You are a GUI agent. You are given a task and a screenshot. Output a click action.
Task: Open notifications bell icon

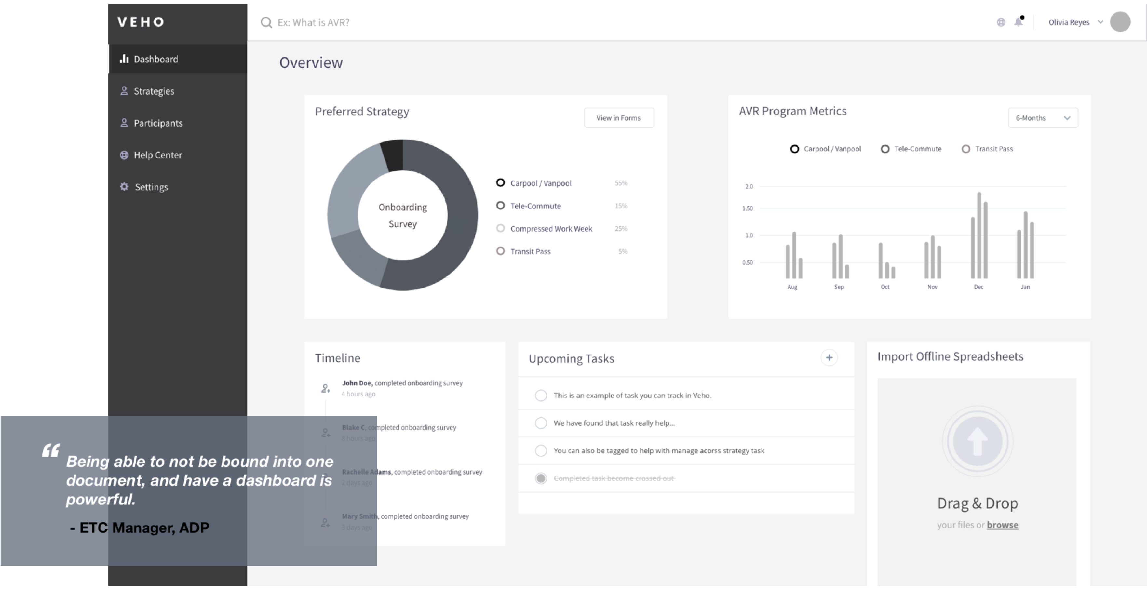coord(1018,22)
